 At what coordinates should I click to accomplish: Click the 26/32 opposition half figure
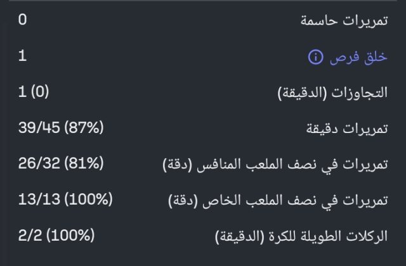[x=39, y=165]
